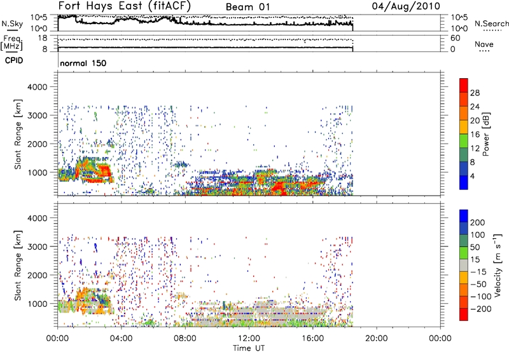Click the 'Nave' legend label

click(484, 44)
